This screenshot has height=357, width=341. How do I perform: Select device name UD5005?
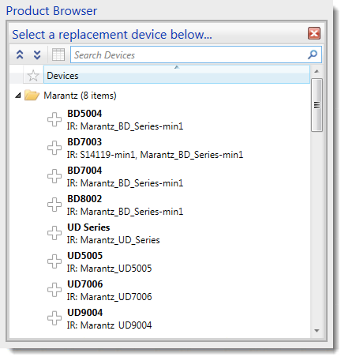coord(84,256)
